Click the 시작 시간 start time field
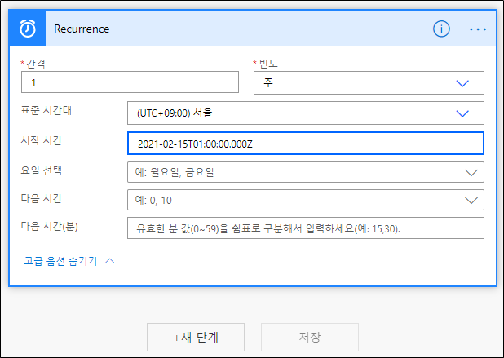 pos(306,144)
